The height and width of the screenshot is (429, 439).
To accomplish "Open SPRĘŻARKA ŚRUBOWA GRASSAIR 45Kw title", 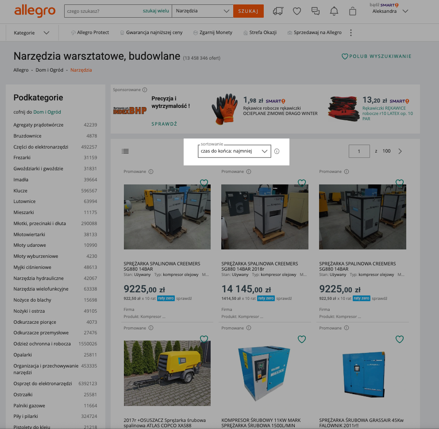I will (x=362, y=423).
